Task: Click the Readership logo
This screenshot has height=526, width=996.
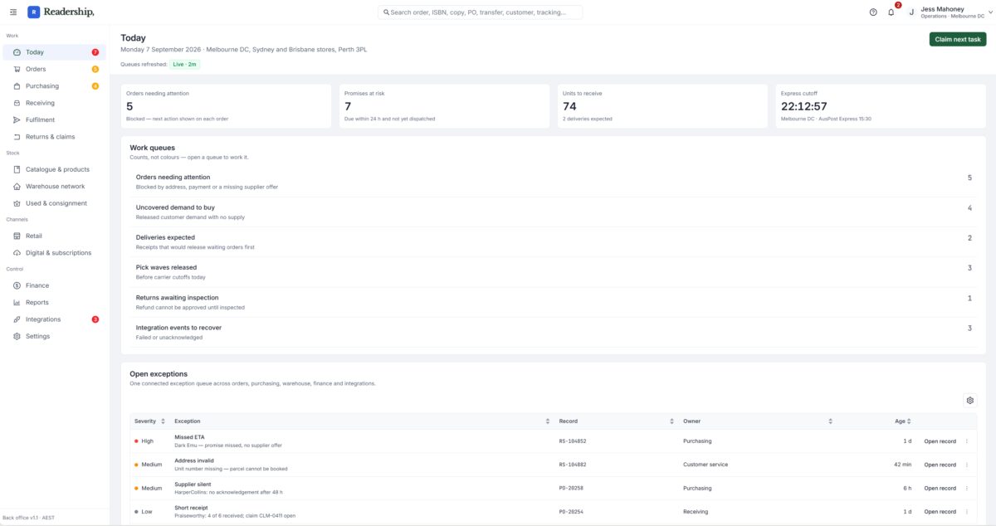Action: coord(61,12)
